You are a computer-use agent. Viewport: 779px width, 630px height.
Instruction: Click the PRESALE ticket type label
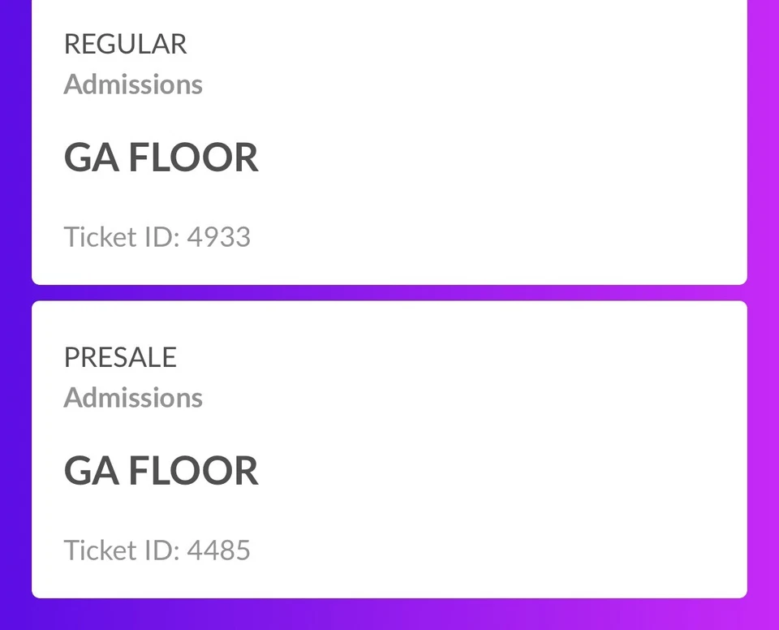coord(120,357)
